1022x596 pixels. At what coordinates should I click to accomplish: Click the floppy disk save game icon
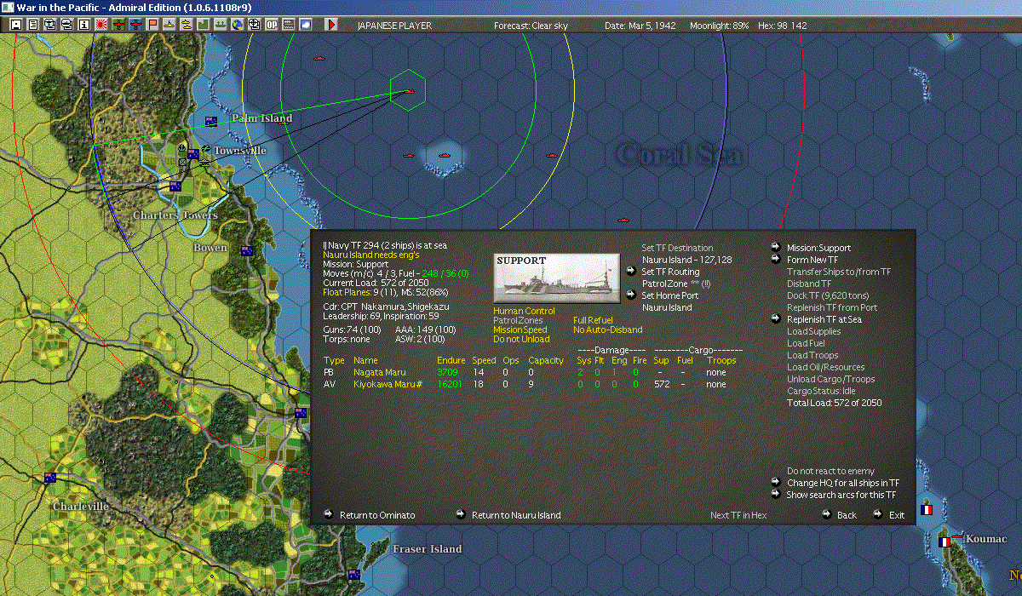15,25
